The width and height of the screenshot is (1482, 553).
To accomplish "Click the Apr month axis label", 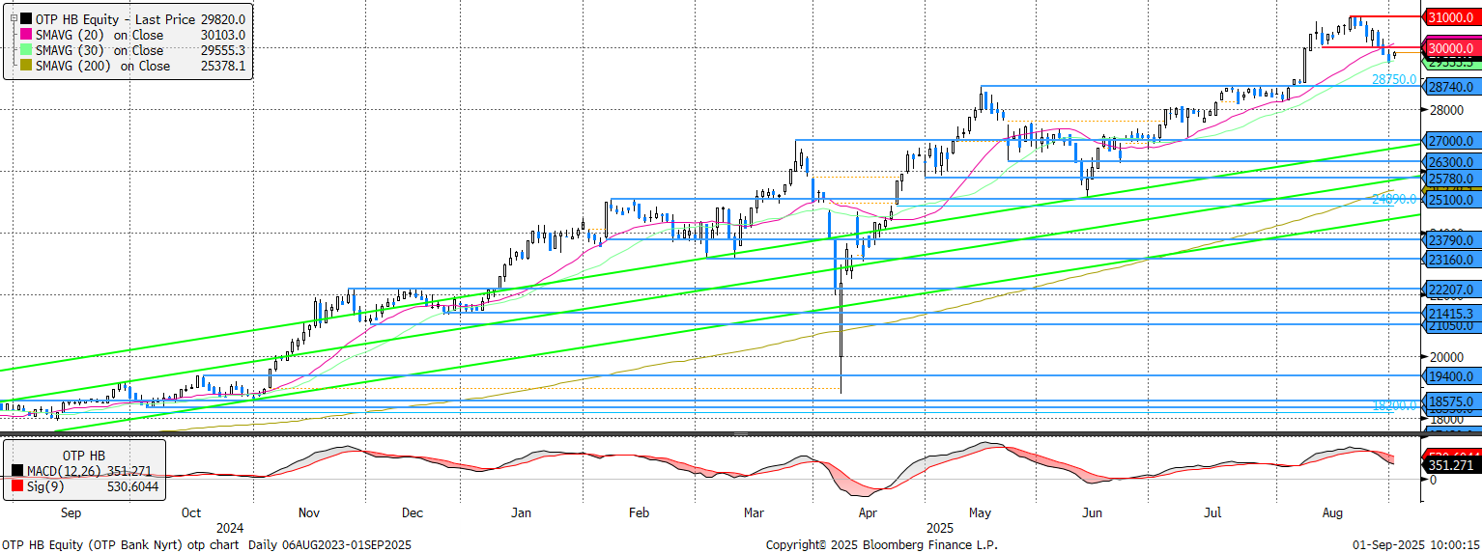I will click(x=869, y=513).
